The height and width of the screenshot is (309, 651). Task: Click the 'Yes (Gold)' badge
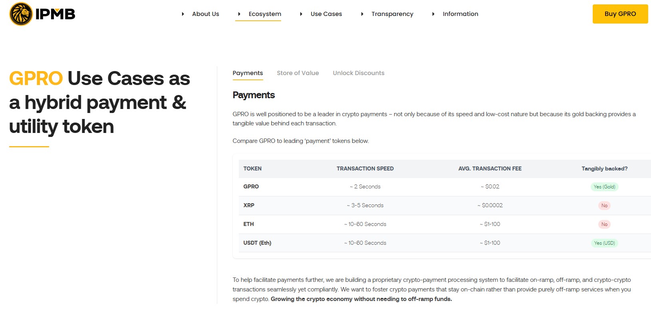click(x=604, y=186)
